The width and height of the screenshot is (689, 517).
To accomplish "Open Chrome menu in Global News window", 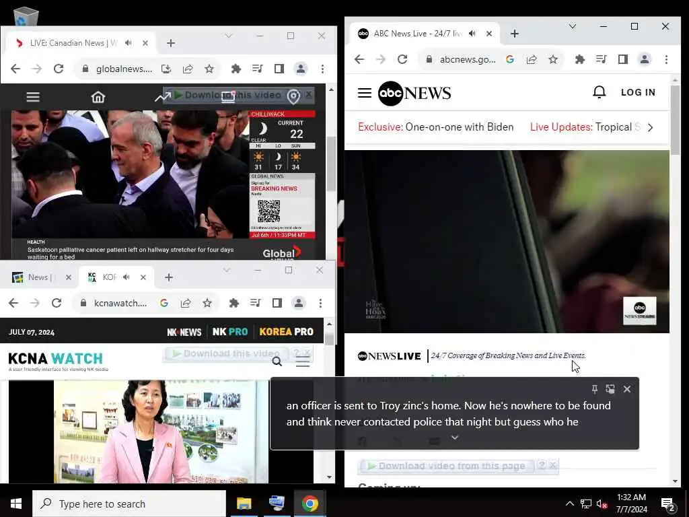I will [x=322, y=69].
